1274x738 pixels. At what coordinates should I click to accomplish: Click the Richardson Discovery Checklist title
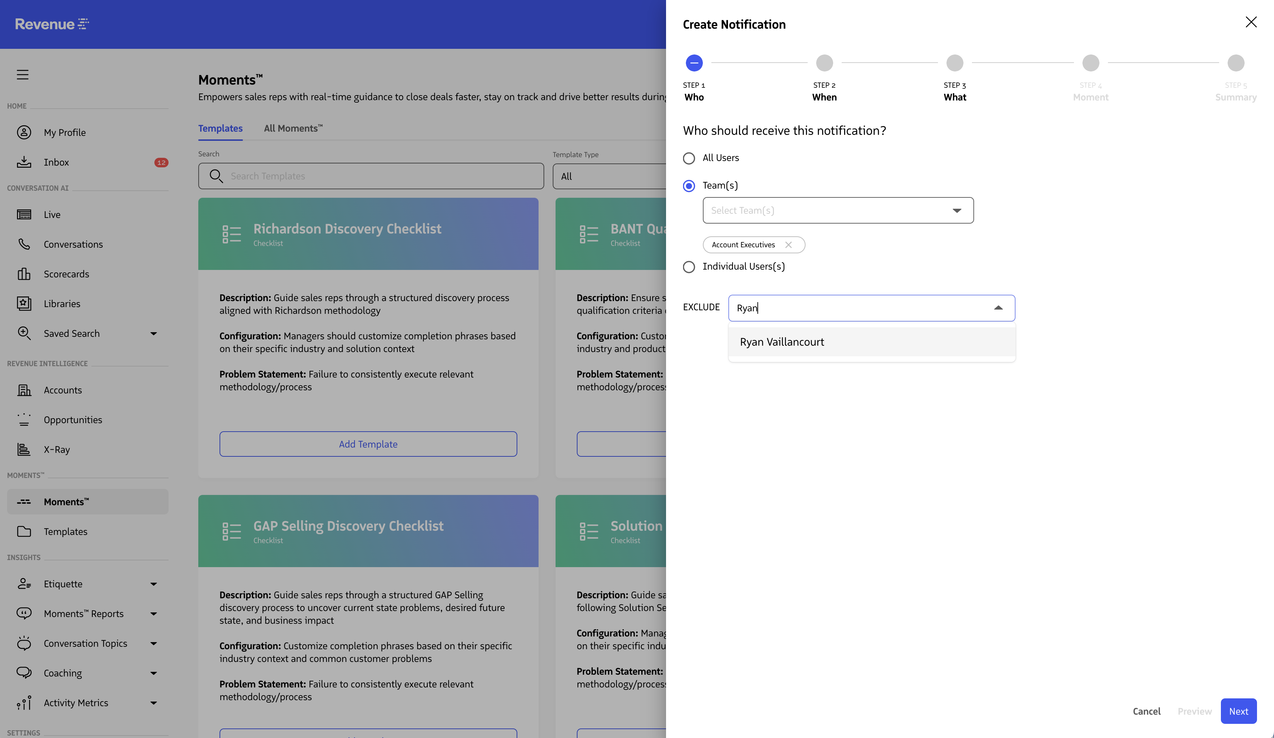coord(347,229)
